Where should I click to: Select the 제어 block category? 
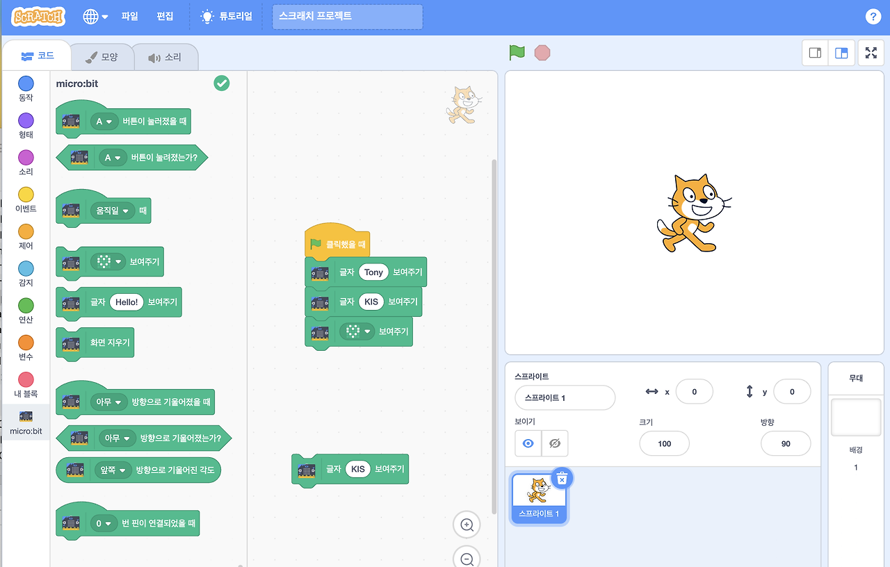(26, 238)
